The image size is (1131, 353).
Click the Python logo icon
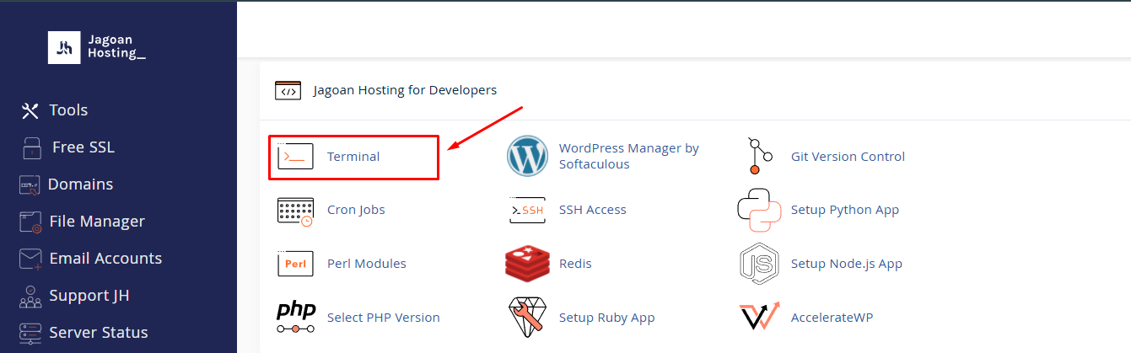758,210
